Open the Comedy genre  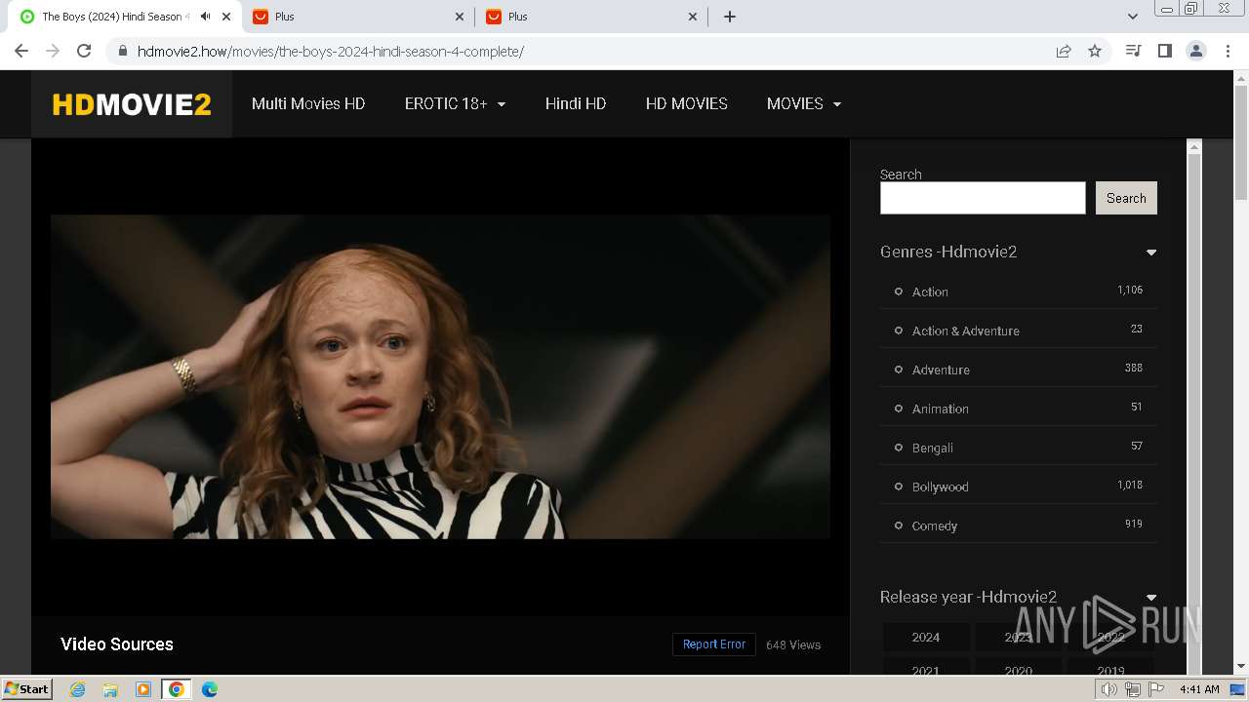click(934, 526)
